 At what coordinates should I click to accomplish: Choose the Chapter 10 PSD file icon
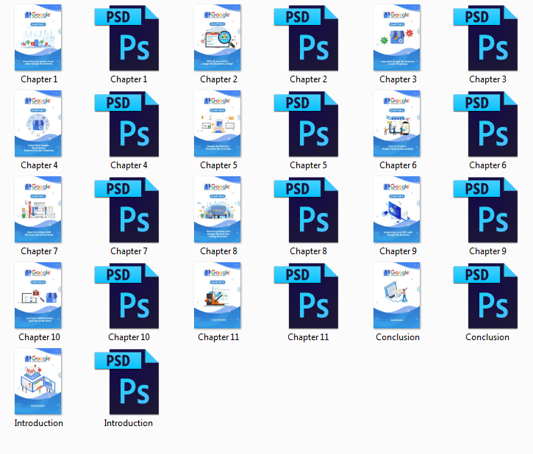coord(129,296)
